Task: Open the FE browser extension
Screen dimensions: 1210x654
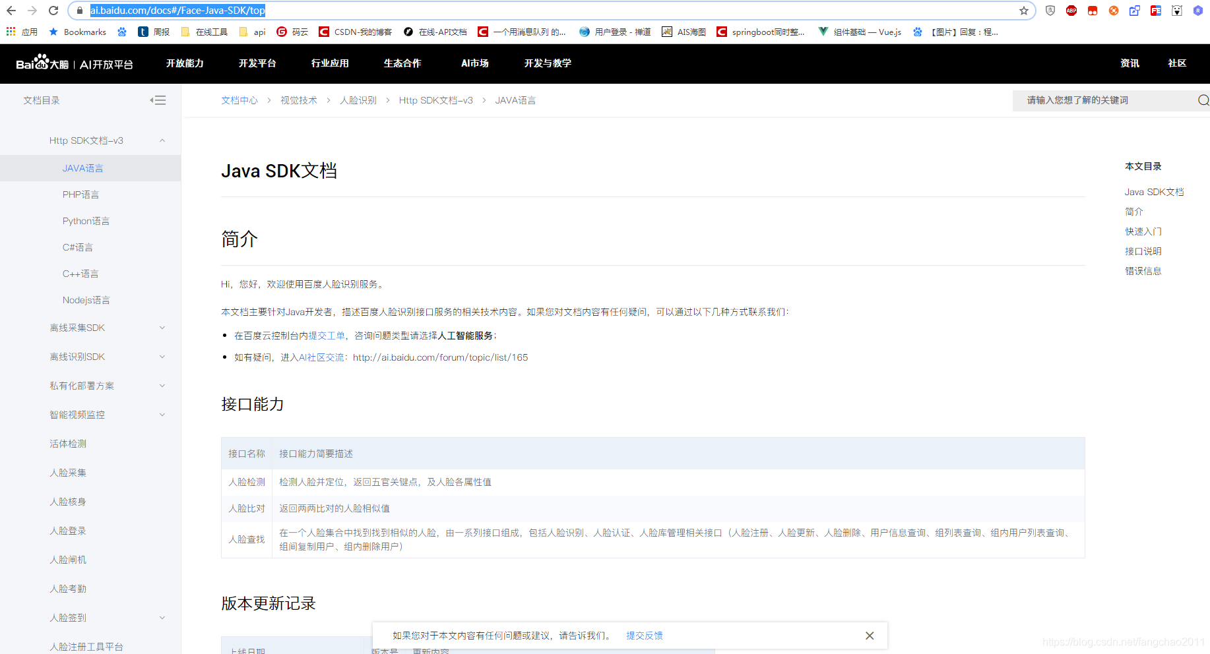Action: pos(1155,11)
